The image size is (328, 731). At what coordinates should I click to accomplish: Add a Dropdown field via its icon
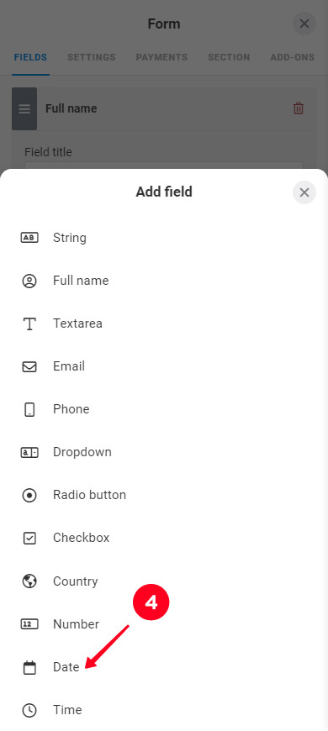[29, 452]
